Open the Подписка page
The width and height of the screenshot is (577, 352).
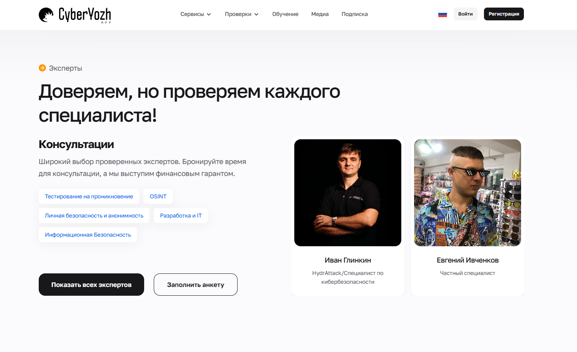point(355,14)
